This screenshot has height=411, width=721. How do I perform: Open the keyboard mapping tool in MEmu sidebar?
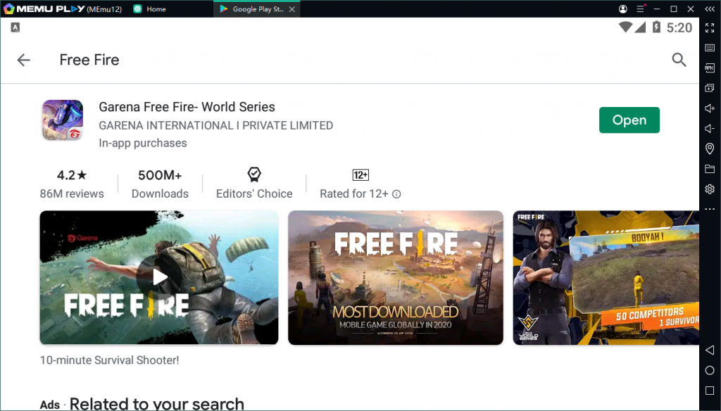coord(710,48)
